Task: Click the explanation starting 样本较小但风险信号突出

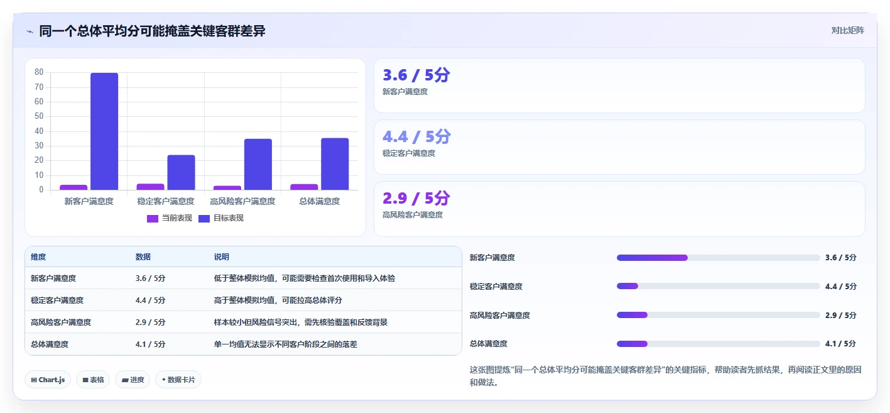Action: (x=301, y=322)
